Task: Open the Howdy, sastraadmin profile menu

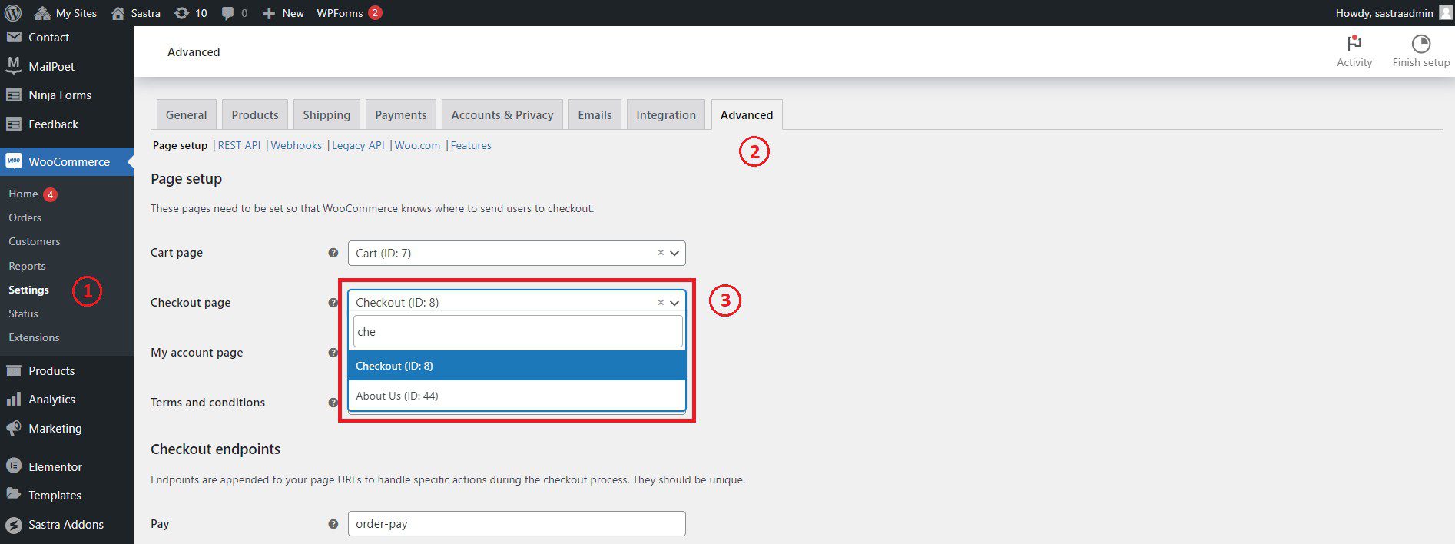Action: [x=1384, y=13]
